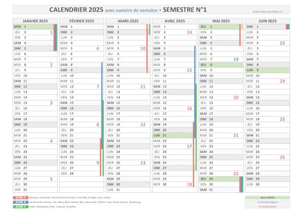Screen dimensions: 303x214
Task: Click the SEMESTRE N°1 title text
Action: [185, 10]
